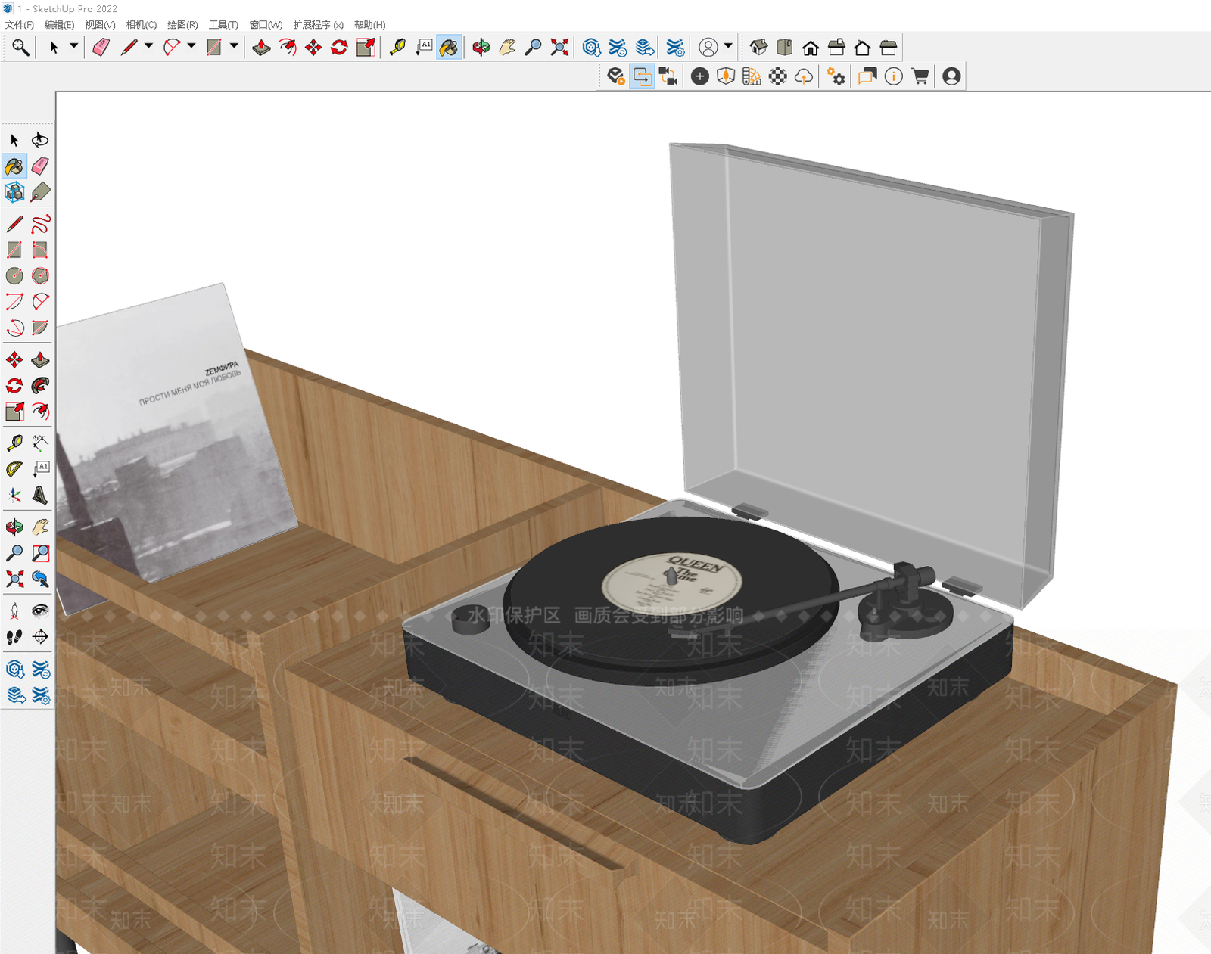Click the shopping cart icon
1211x954 pixels.
click(920, 76)
